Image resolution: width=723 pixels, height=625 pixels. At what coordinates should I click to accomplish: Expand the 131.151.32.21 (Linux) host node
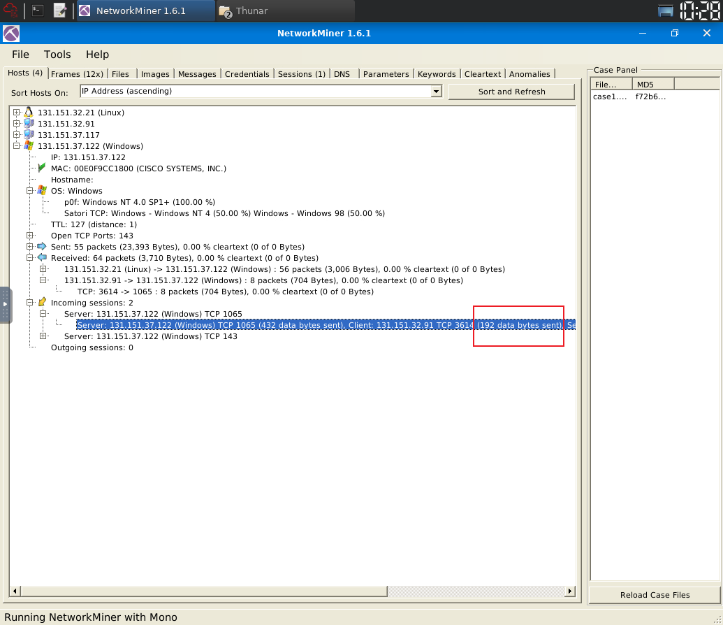pyautogui.click(x=17, y=112)
